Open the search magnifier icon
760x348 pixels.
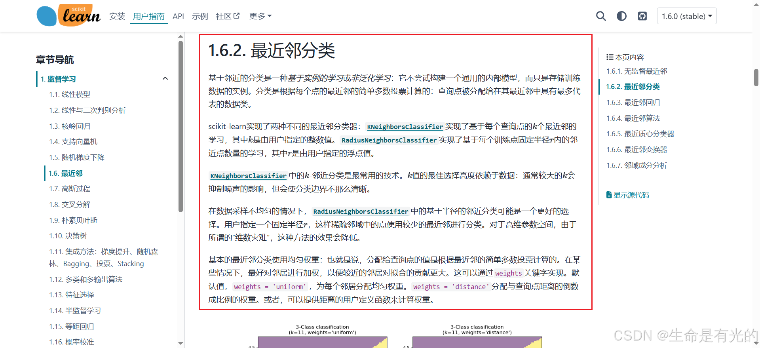coord(601,16)
